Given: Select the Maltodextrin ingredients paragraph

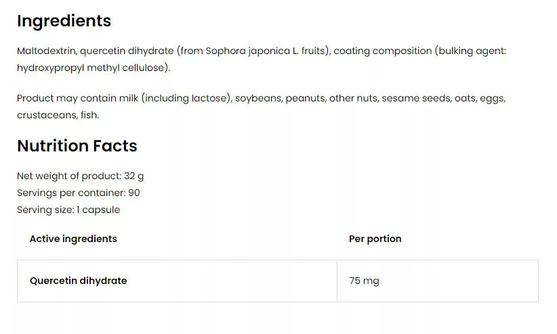Looking at the screenshot, I should (x=262, y=59).
